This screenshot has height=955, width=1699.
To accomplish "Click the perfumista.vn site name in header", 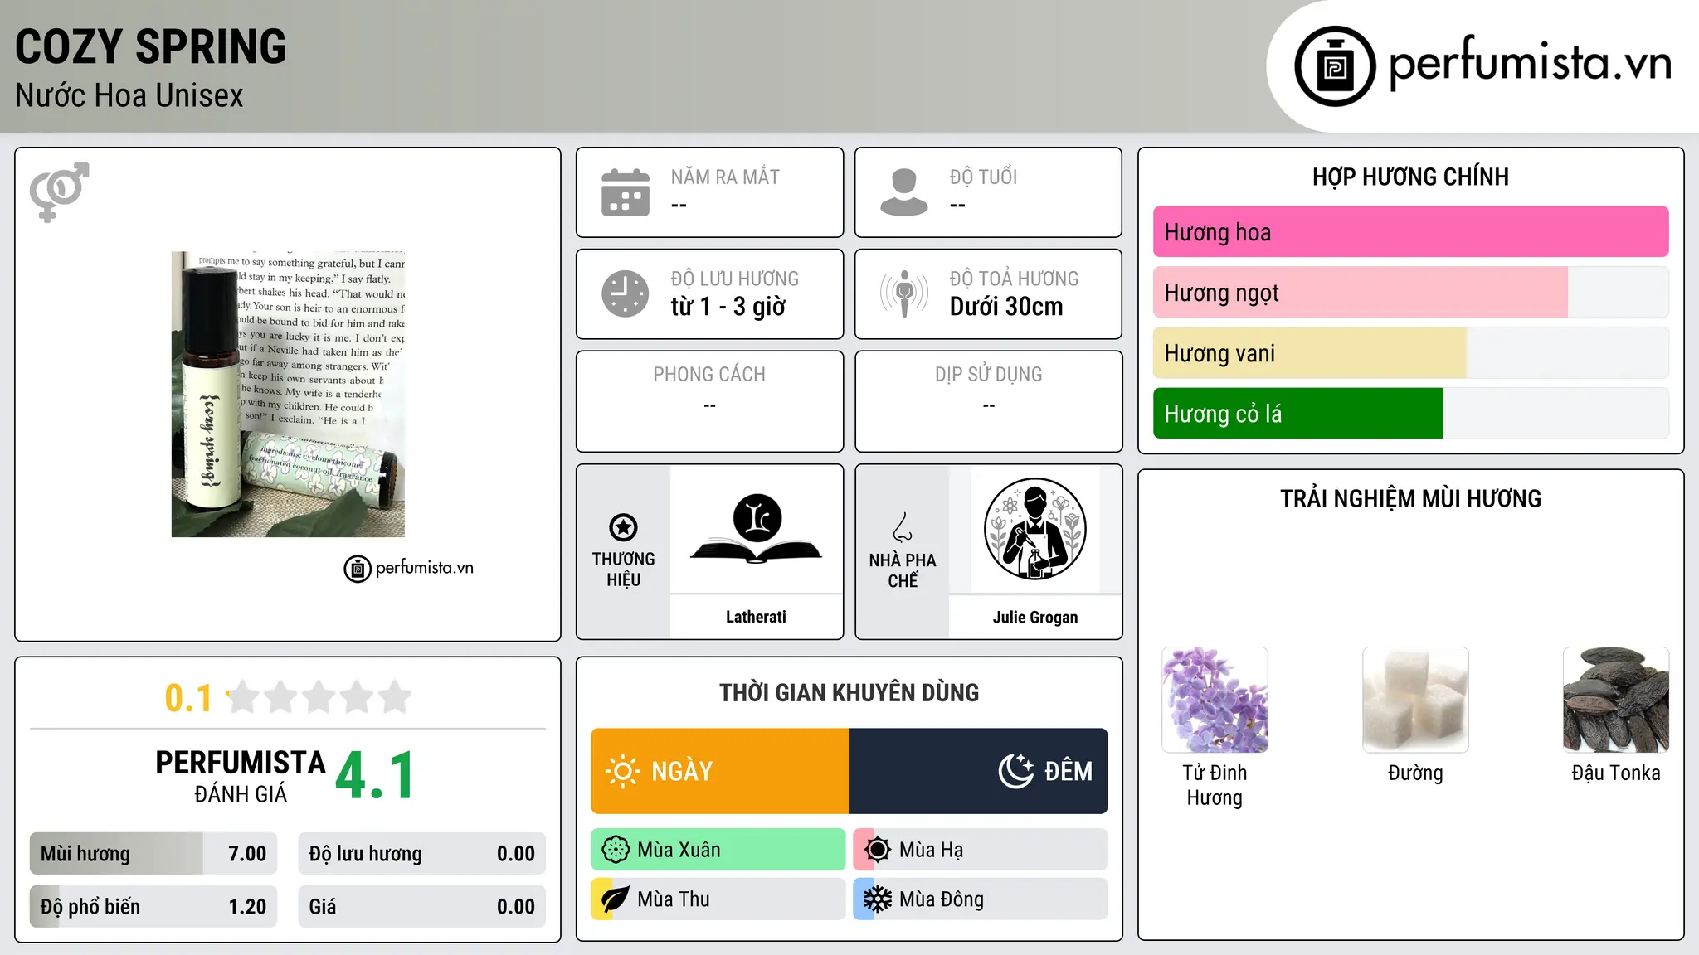I will [1530, 63].
